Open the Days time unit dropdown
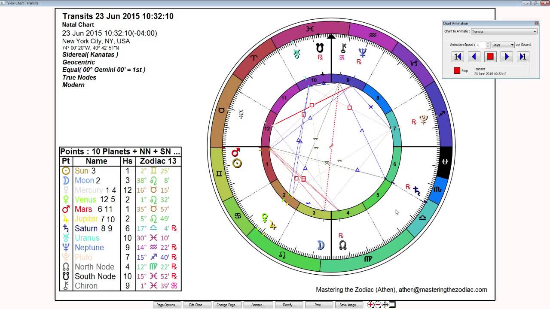This screenshot has height=309, width=550. pyautogui.click(x=503, y=45)
